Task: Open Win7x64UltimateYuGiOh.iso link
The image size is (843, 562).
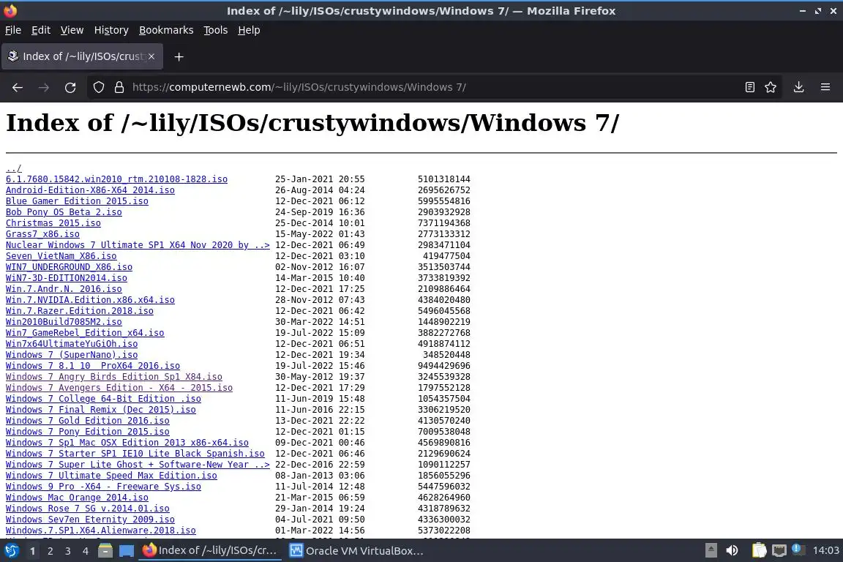Action: (72, 344)
